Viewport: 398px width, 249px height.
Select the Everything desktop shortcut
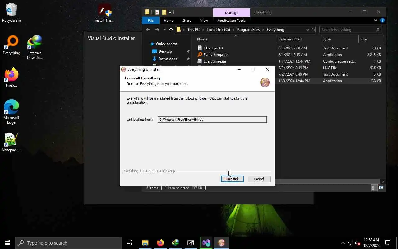(x=12, y=45)
